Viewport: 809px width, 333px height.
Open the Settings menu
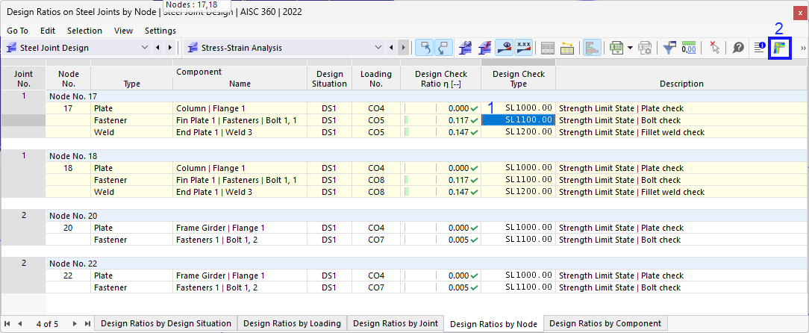pyautogui.click(x=160, y=31)
